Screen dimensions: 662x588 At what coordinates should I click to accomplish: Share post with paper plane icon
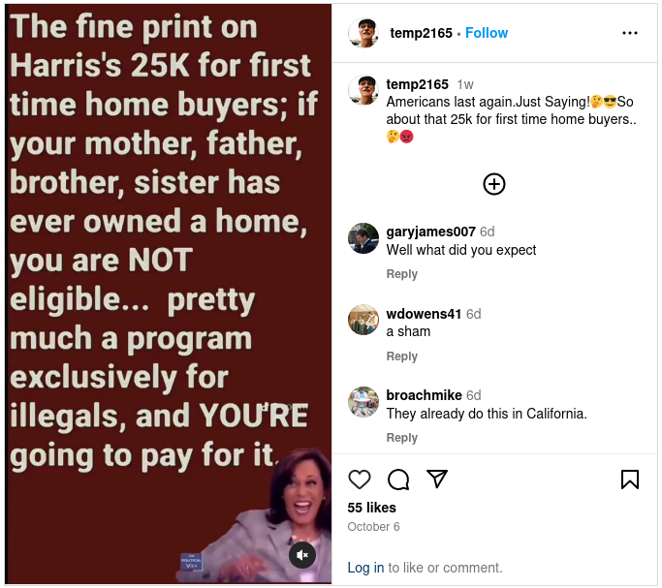437,479
